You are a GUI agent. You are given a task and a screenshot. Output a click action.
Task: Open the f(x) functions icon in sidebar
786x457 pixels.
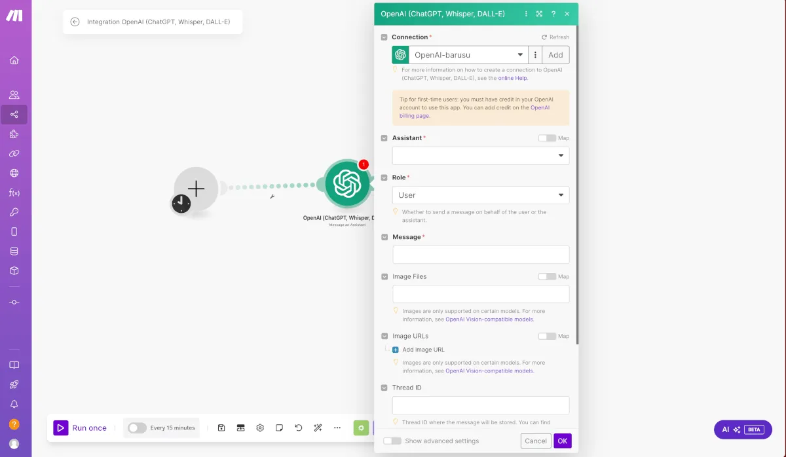pos(14,192)
